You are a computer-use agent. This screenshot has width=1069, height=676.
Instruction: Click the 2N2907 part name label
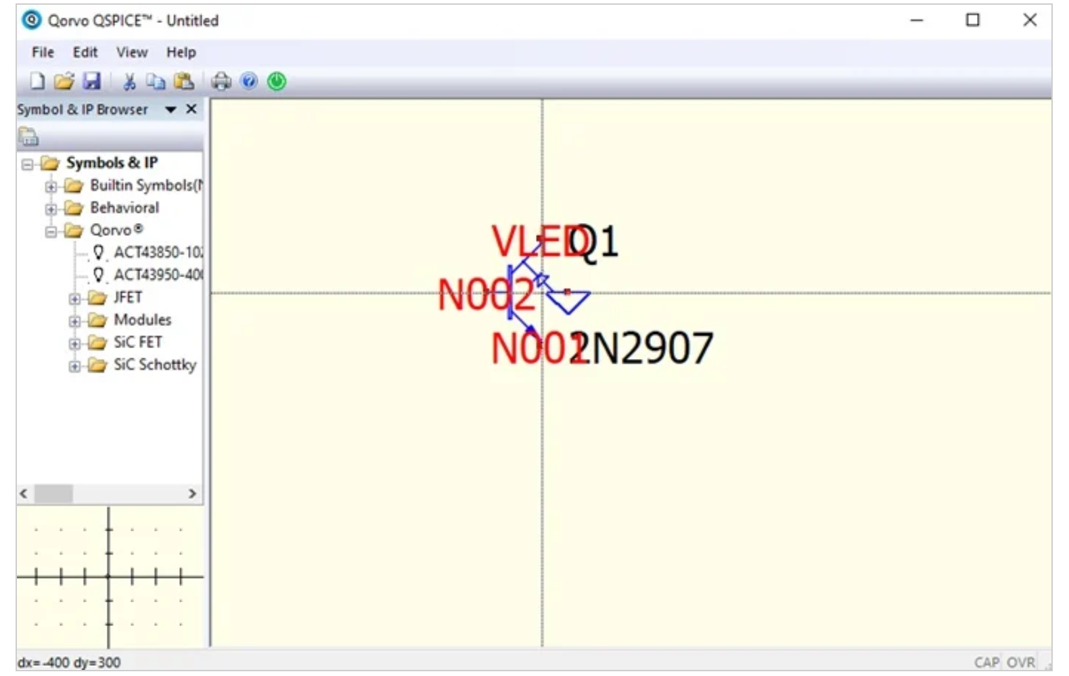(643, 348)
